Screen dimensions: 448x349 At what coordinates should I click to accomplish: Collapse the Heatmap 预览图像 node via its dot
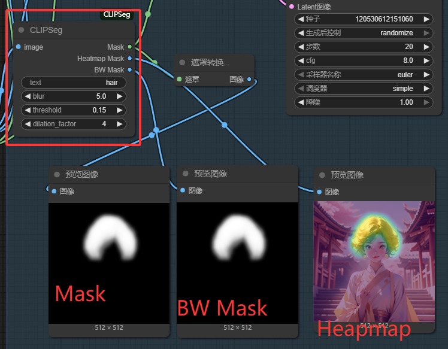click(322, 175)
